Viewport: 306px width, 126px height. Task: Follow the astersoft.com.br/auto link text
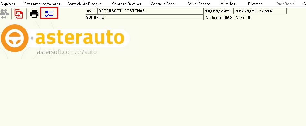(x=67, y=52)
